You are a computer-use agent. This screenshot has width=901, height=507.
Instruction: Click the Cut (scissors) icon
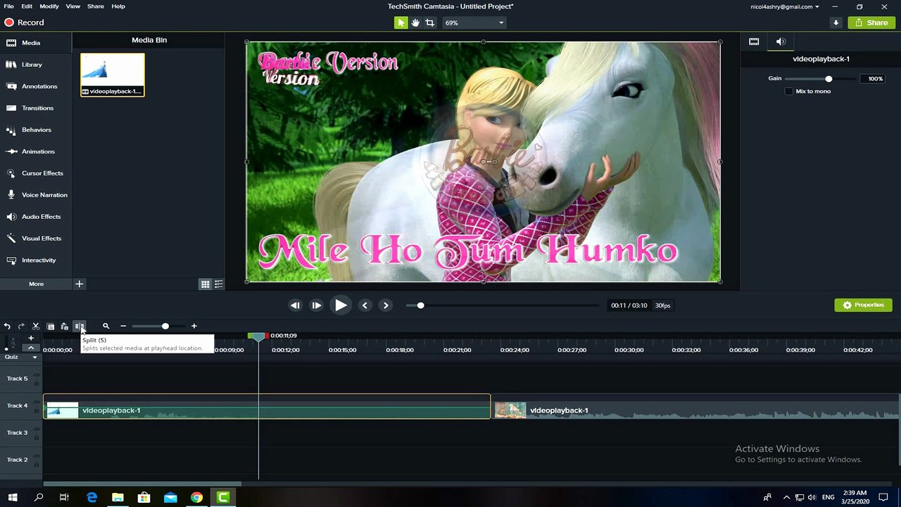(36, 326)
